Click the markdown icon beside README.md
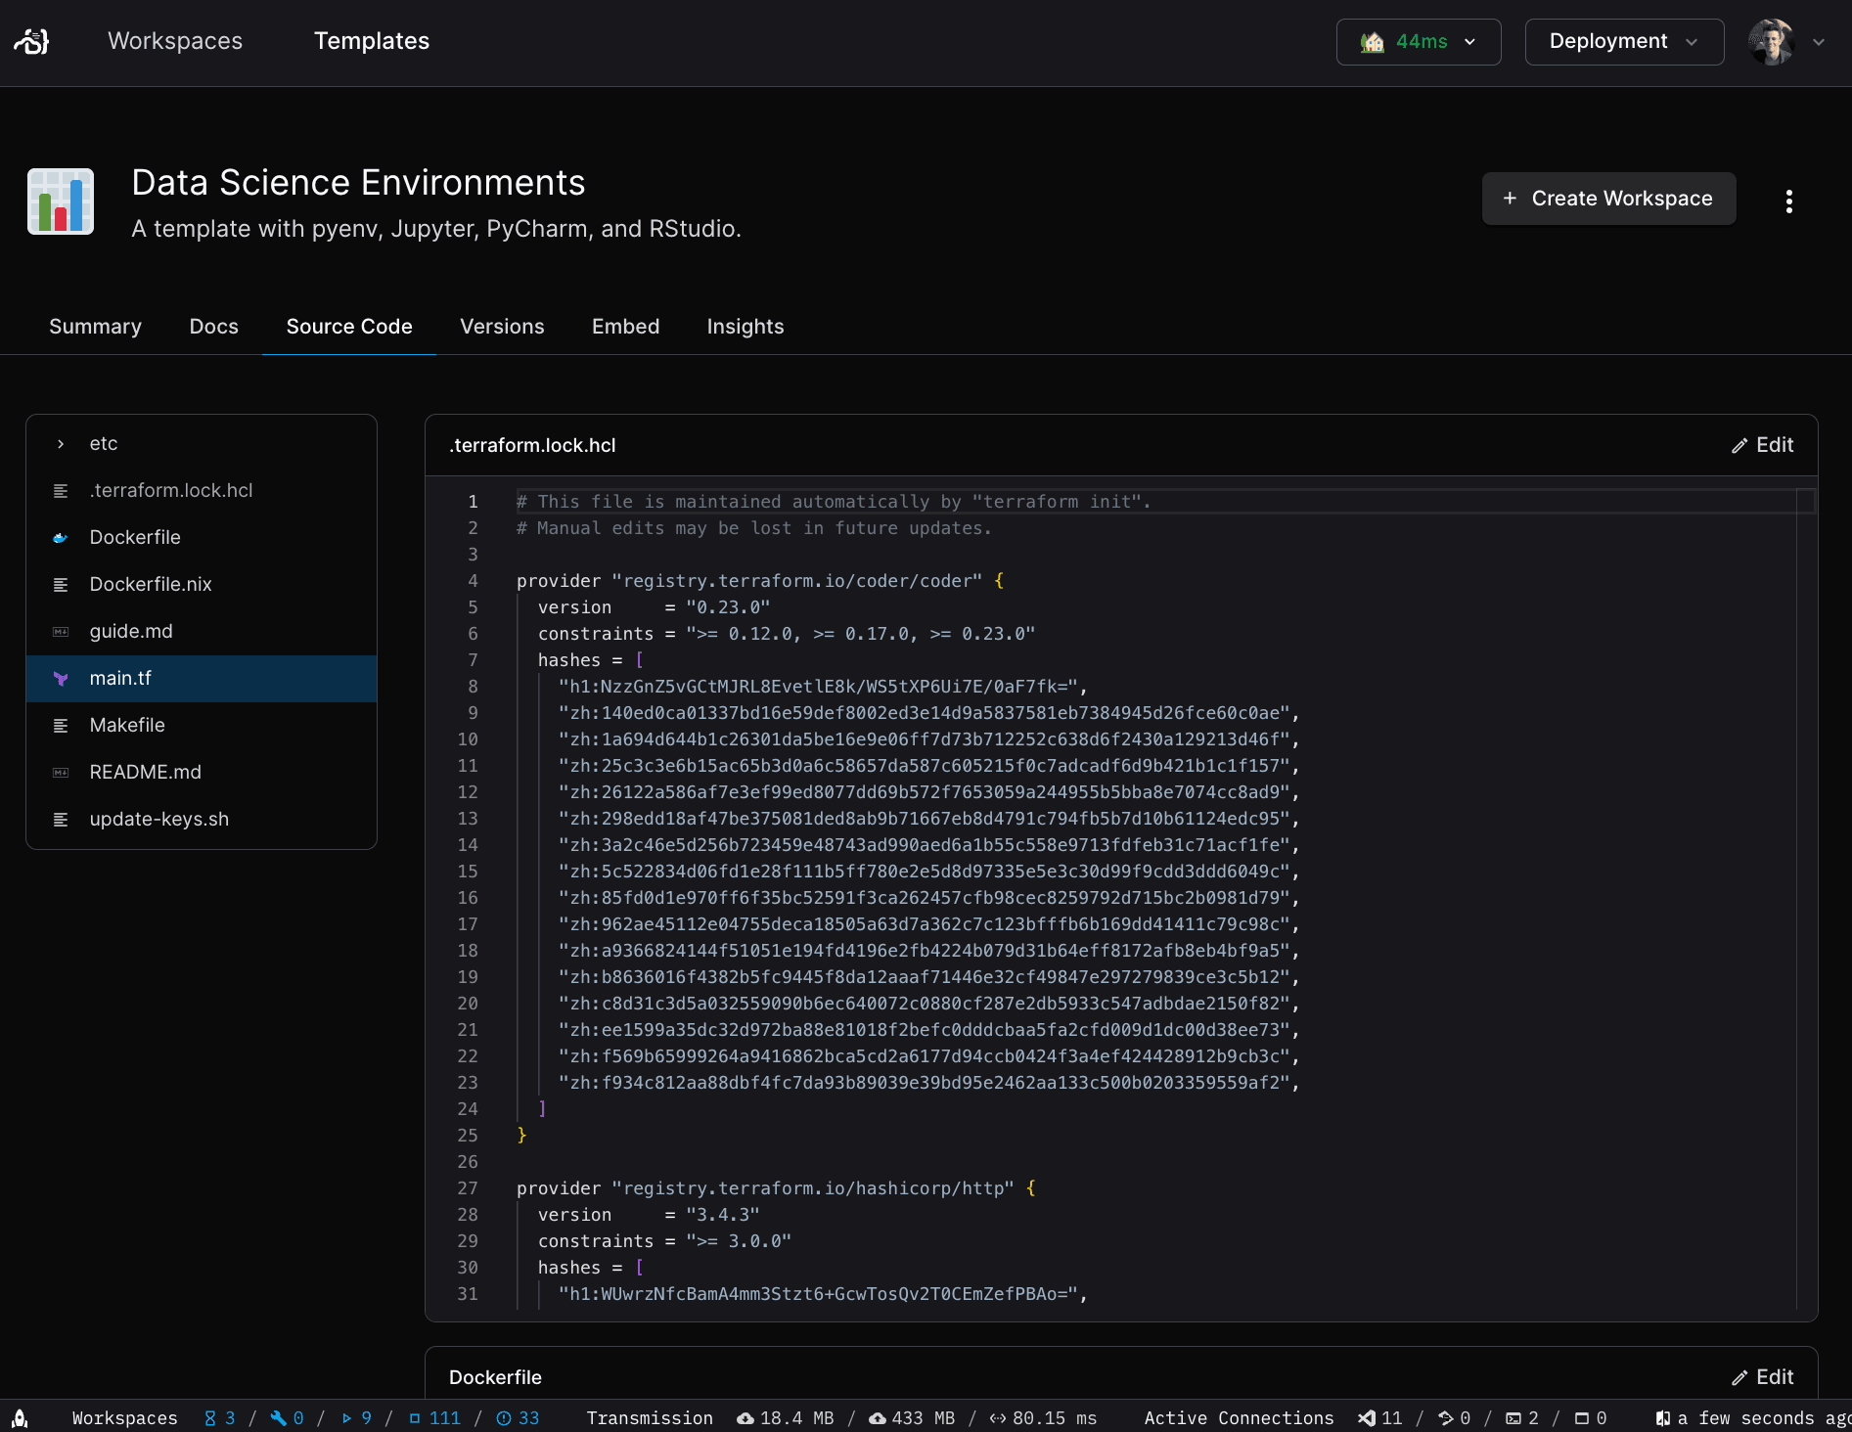The image size is (1852, 1432). [61, 773]
